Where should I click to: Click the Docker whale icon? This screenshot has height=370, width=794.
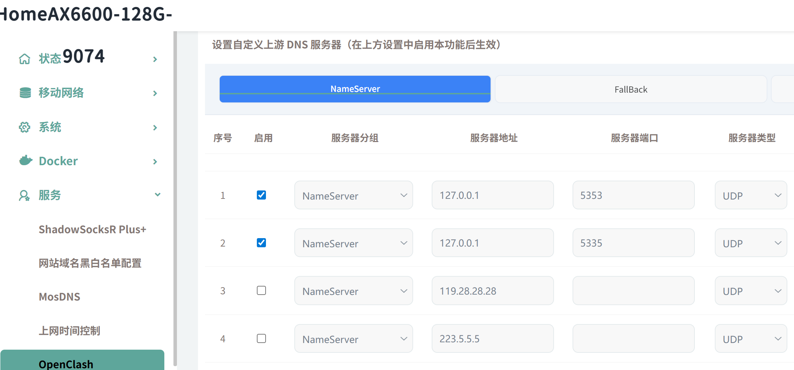pos(26,161)
